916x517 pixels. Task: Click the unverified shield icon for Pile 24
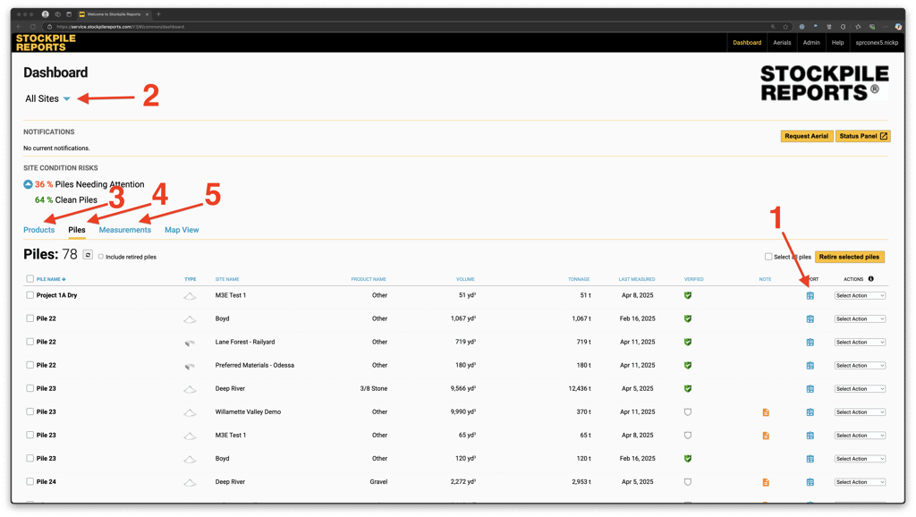688,482
